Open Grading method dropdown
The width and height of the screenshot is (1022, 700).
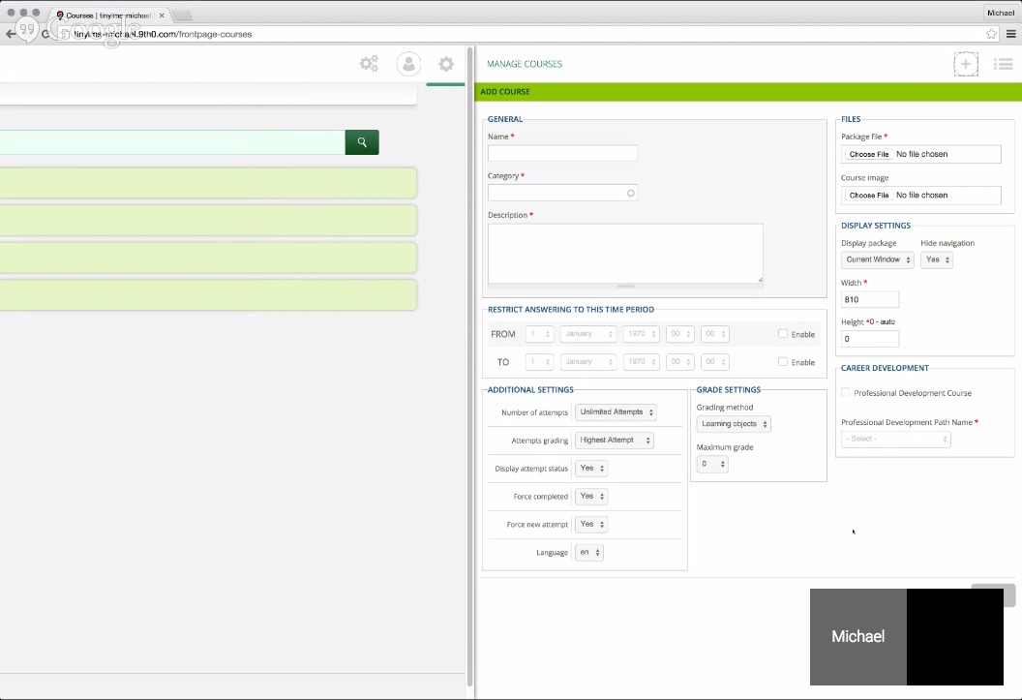point(734,424)
